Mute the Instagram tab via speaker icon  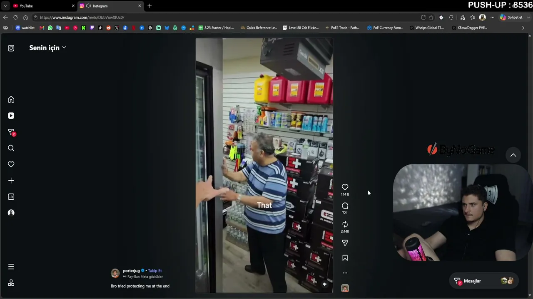point(88,6)
